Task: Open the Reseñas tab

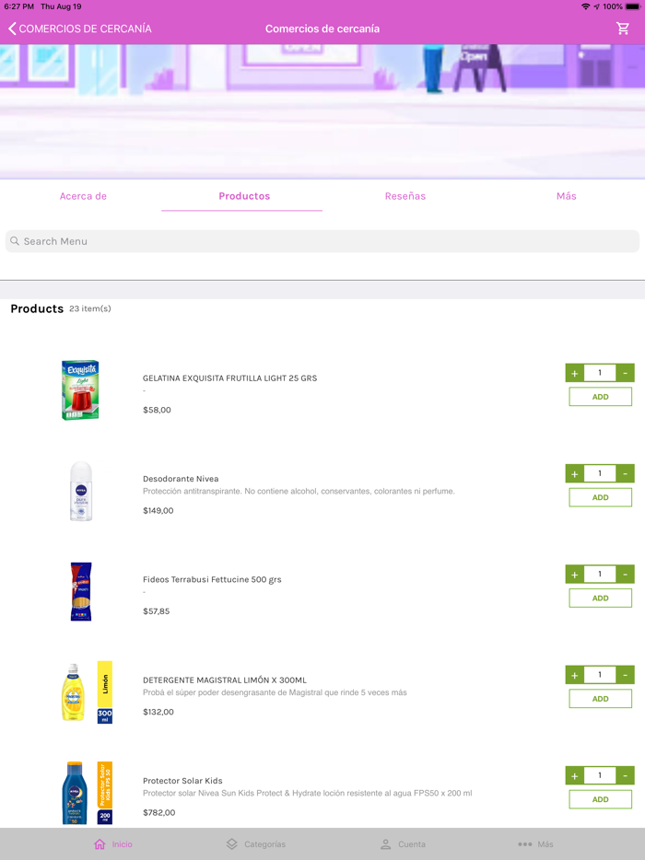Action: point(405,196)
